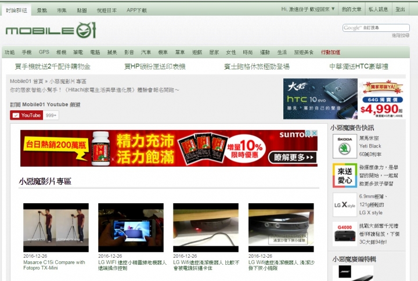This screenshot has width=418, height=281.
Task: Open the 電腦 category
Action: coord(95,52)
